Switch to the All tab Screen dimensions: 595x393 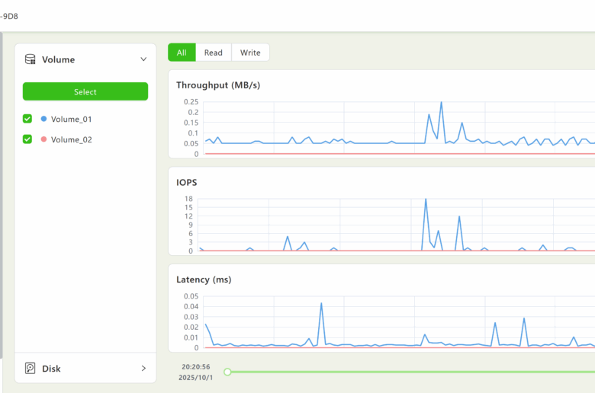[x=182, y=53]
